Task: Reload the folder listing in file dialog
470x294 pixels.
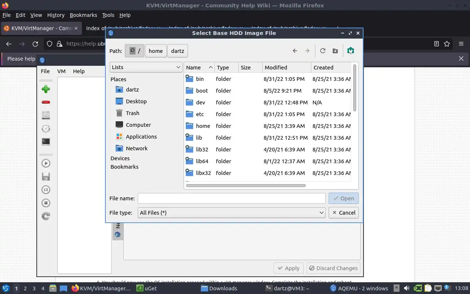Action: [x=323, y=51]
